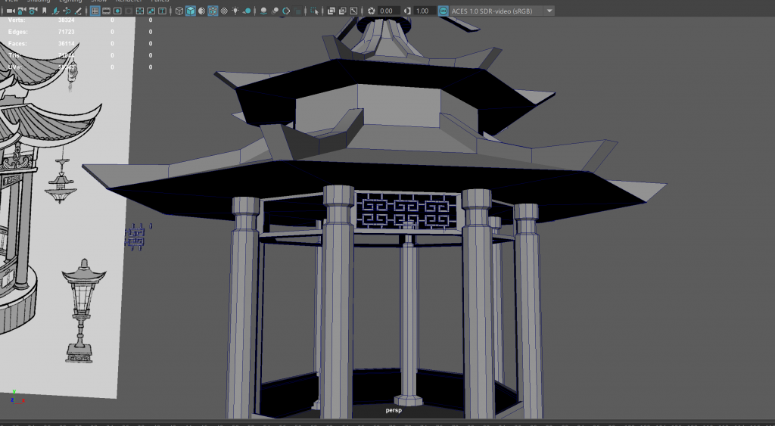Toggle Motion Blur icon
The image size is (775, 426).
pos(275,11)
